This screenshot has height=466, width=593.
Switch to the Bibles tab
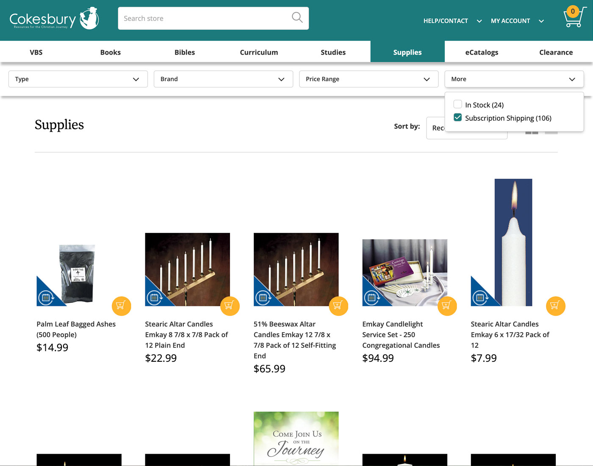pyautogui.click(x=185, y=52)
